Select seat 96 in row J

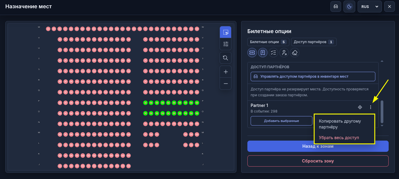[59, 166]
